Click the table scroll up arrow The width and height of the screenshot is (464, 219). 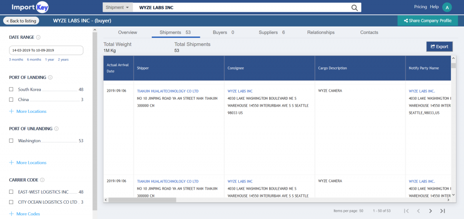click(x=454, y=57)
